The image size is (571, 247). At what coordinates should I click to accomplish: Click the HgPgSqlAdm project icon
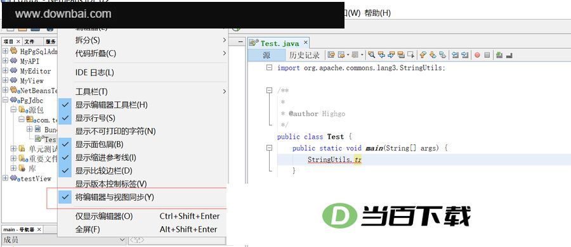(x=13, y=51)
